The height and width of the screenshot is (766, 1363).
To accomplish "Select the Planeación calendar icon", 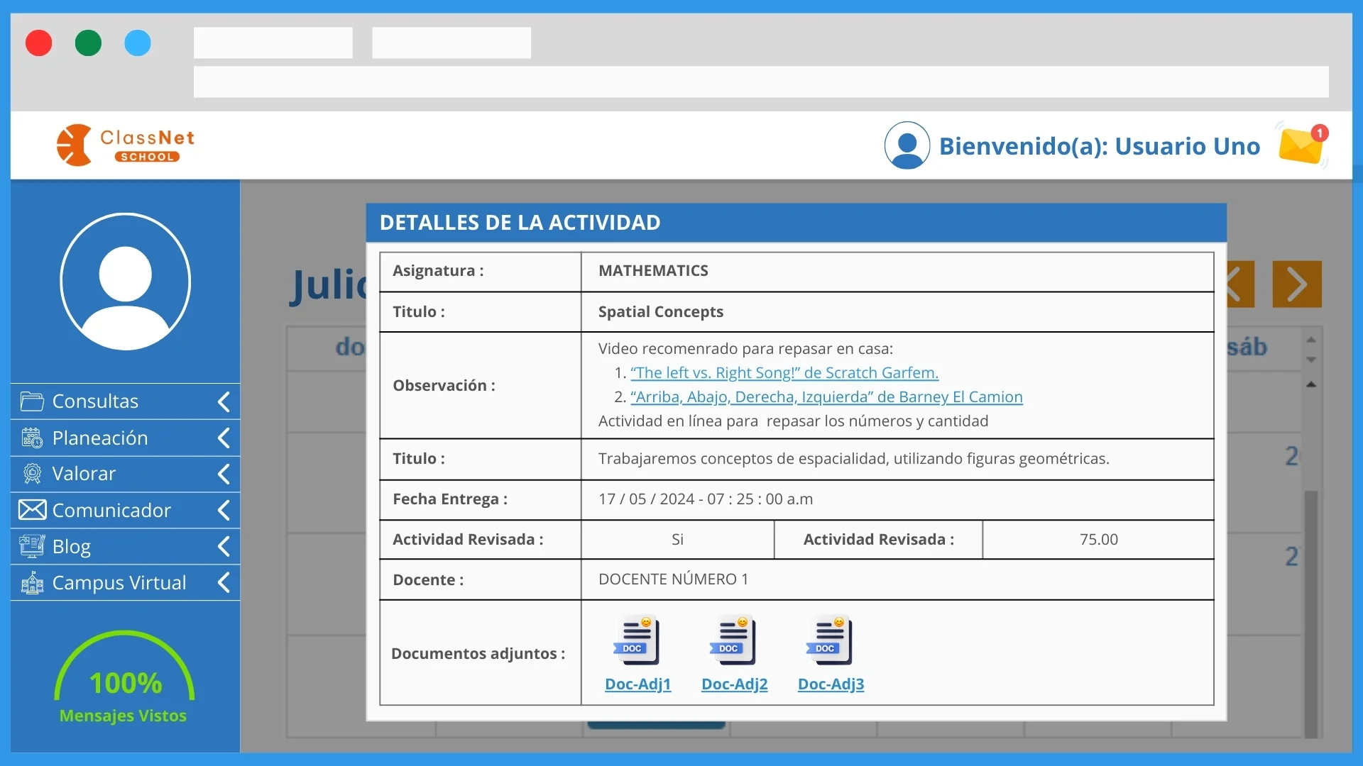I will tap(31, 438).
